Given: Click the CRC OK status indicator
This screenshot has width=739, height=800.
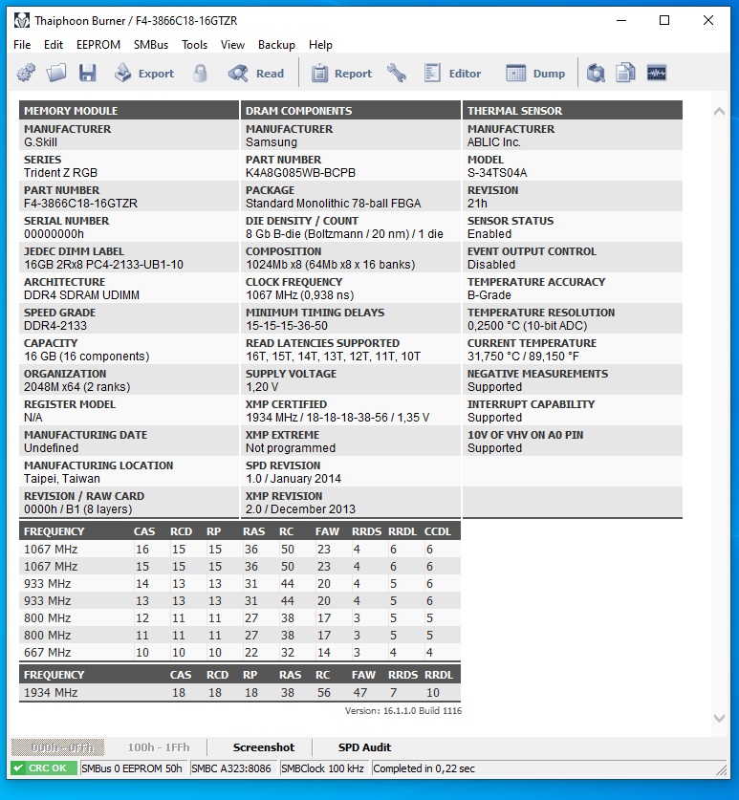Looking at the screenshot, I should (43, 768).
